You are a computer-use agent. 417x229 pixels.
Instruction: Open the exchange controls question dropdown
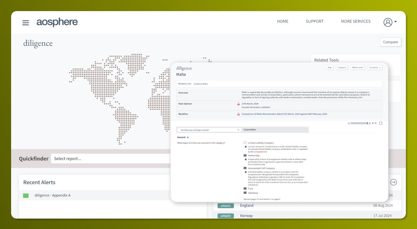[209, 130]
